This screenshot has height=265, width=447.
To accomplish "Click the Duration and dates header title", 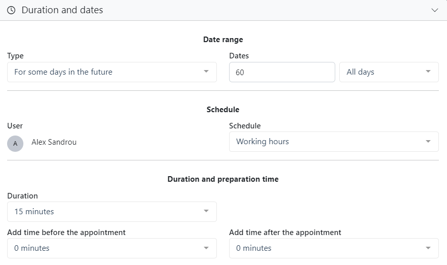I will click(x=62, y=10).
